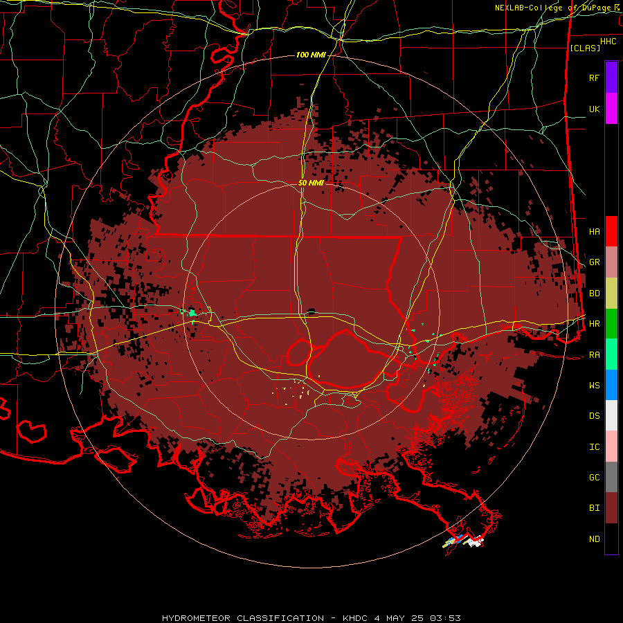Click the light pink IC swatch
Screen dimensions: 623x623
(611, 446)
